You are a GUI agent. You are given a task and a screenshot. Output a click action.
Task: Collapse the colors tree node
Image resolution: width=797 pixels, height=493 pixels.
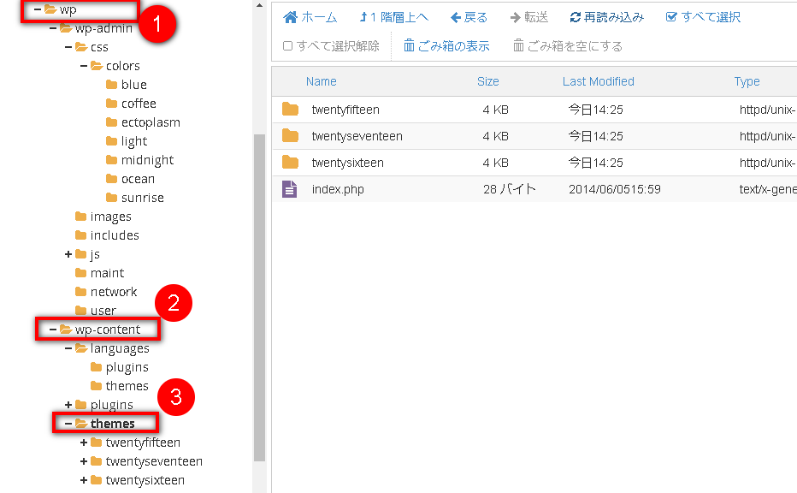click(x=84, y=66)
